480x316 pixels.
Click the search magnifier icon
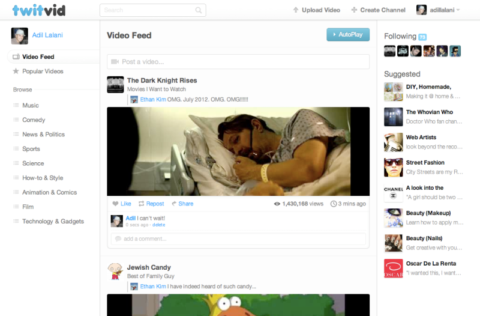(199, 10)
